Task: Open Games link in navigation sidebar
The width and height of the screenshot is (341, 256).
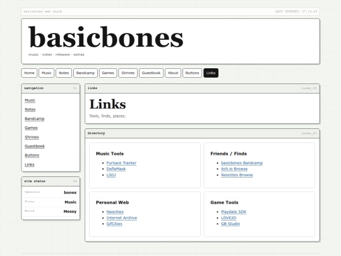Action: tap(31, 128)
